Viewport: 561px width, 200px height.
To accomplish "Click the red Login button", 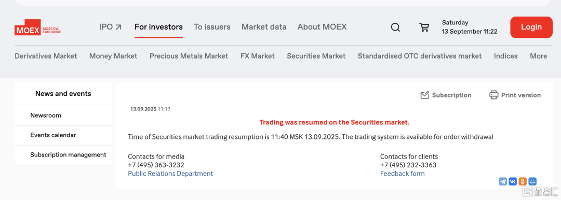I will tap(531, 27).
